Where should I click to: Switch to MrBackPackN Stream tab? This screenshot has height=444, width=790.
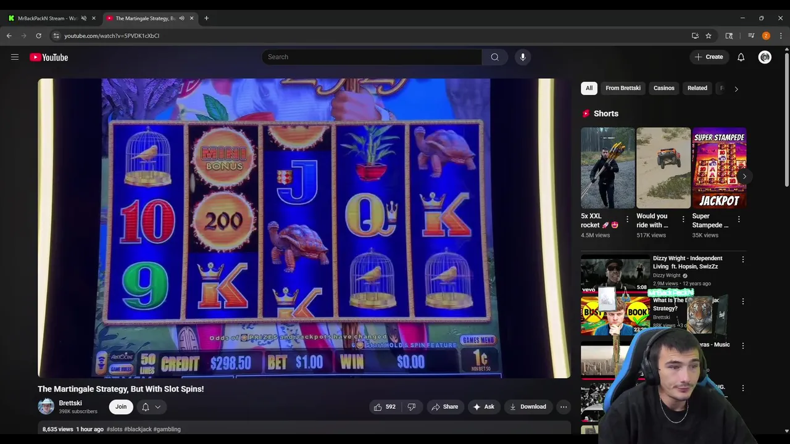[46, 18]
